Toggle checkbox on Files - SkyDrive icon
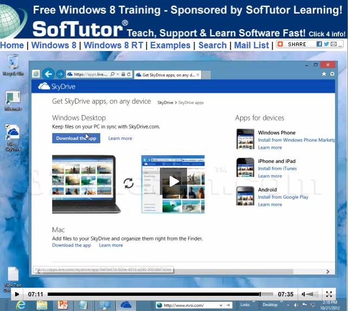The width and height of the screenshot is (348, 311). tap(8, 126)
